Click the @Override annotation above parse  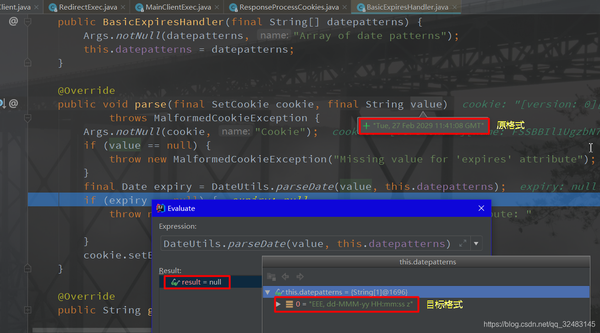87,91
